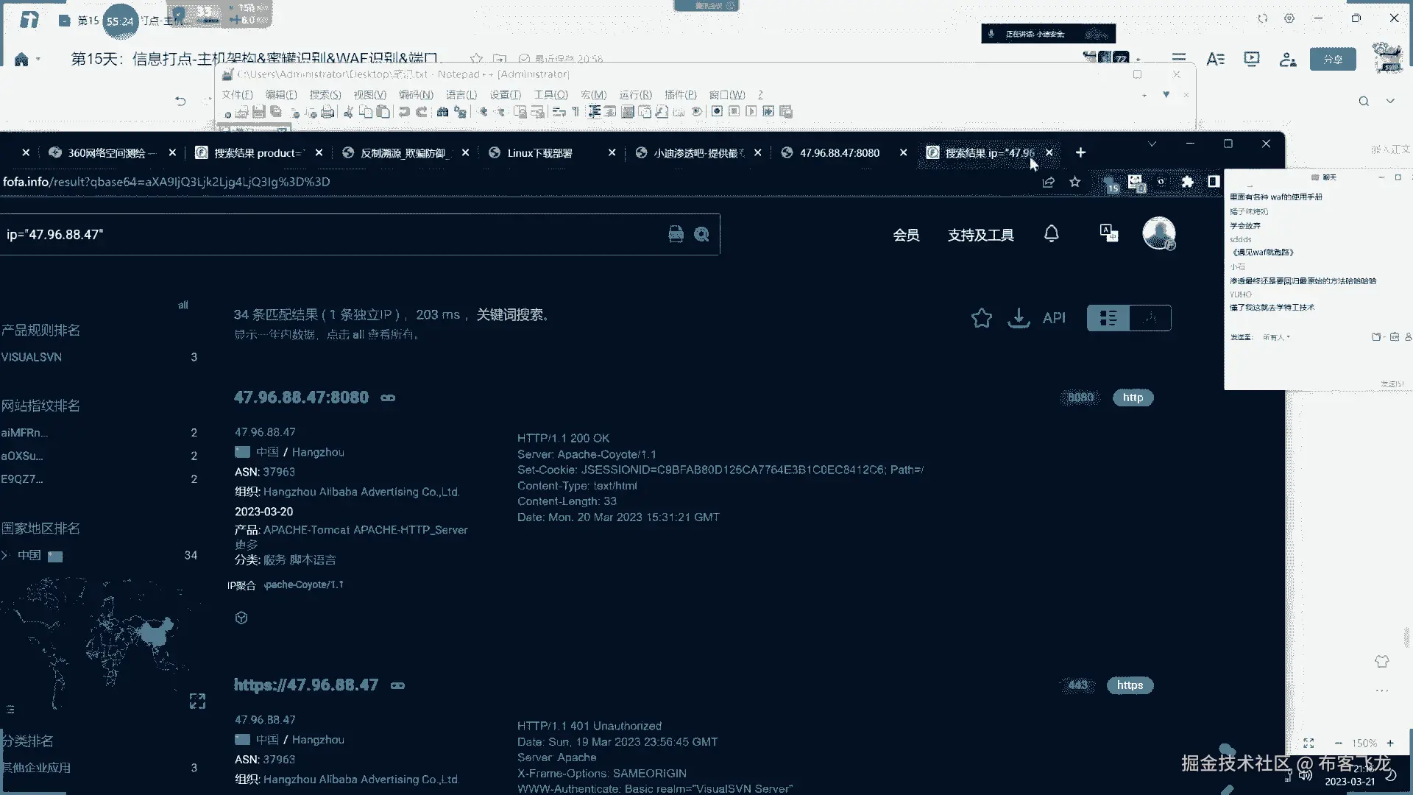Click the ip search input field

[x=331, y=235]
